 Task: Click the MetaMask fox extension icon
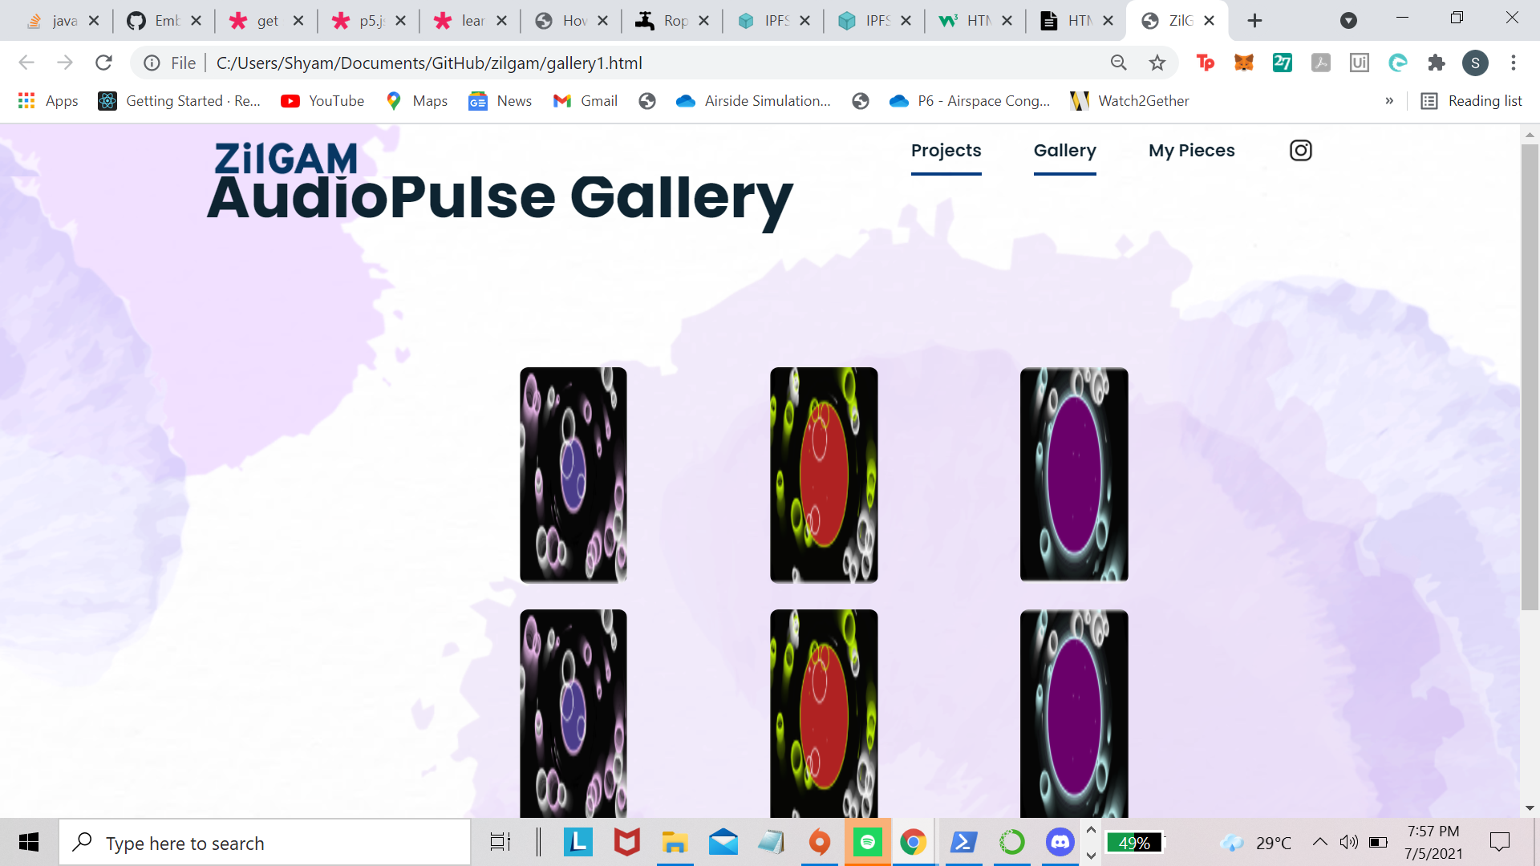tap(1243, 63)
